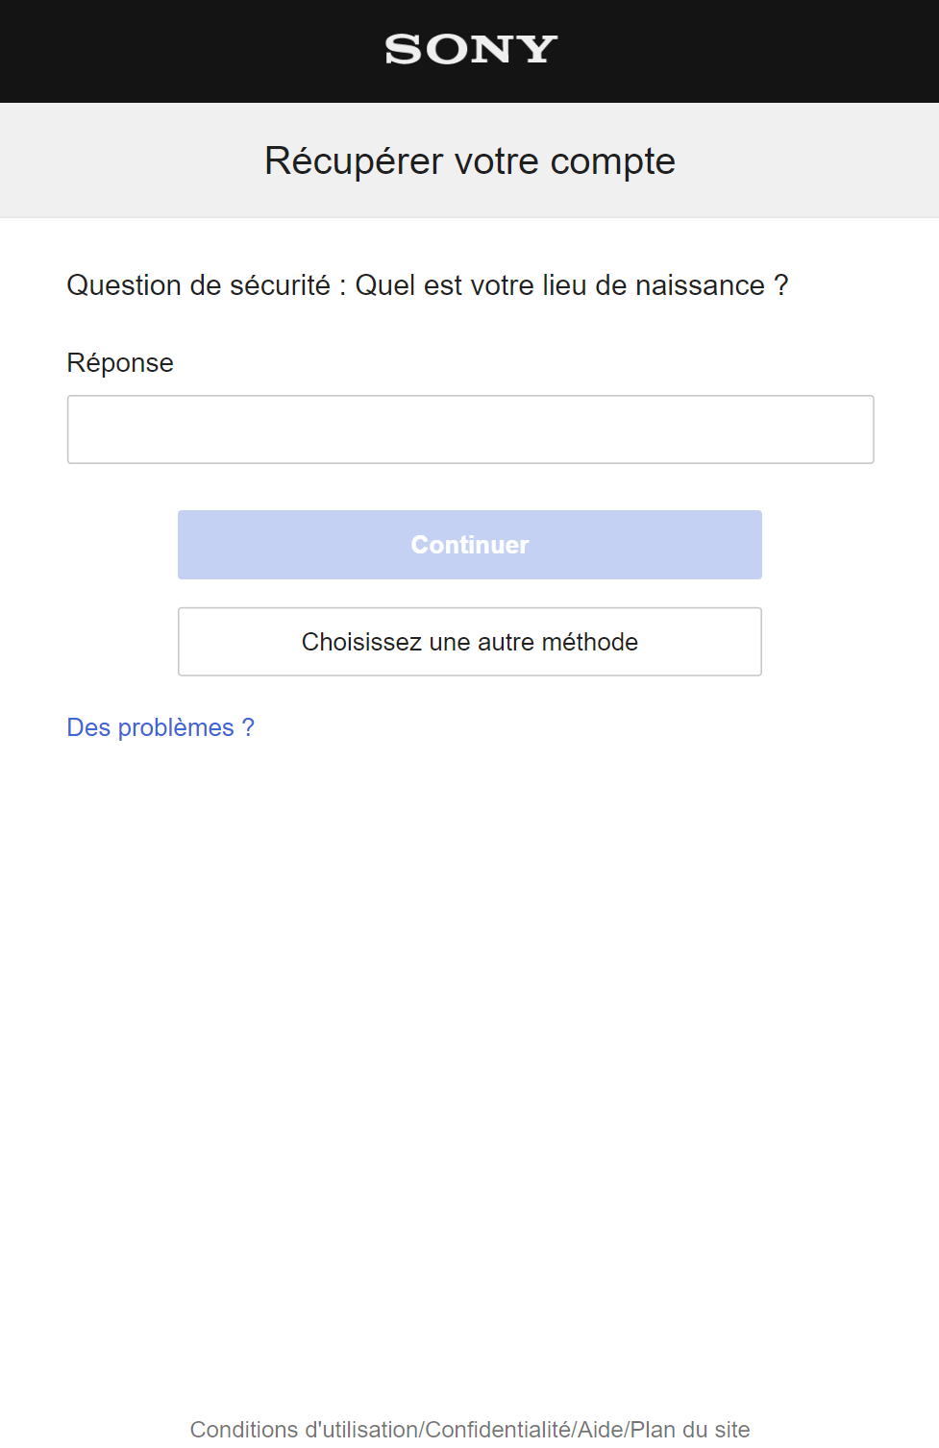Choose another recovery method
This screenshot has height=1448, width=939.
(x=469, y=642)
